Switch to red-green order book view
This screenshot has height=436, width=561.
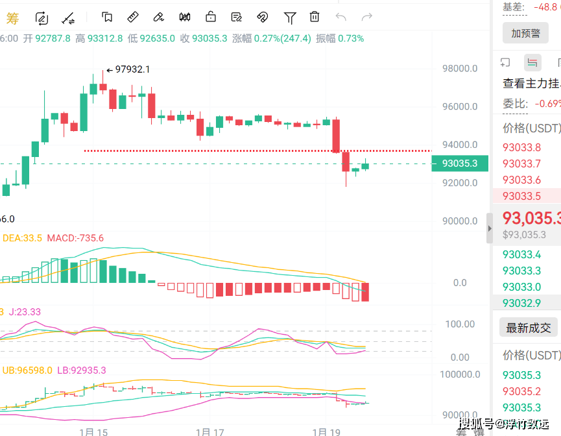tap(532, 63)
